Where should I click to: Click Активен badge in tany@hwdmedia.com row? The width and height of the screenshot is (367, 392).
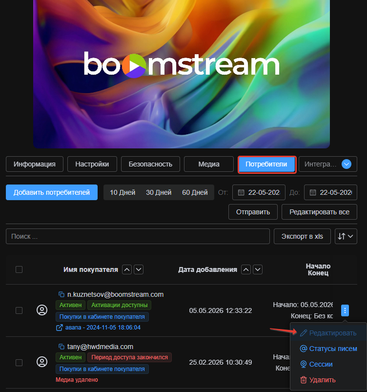point(70,357)
